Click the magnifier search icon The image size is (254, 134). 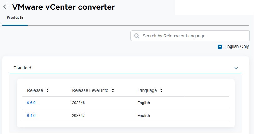pyautogui.click(x=137, y=36)
